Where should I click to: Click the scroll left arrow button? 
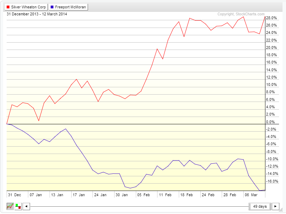27,206
